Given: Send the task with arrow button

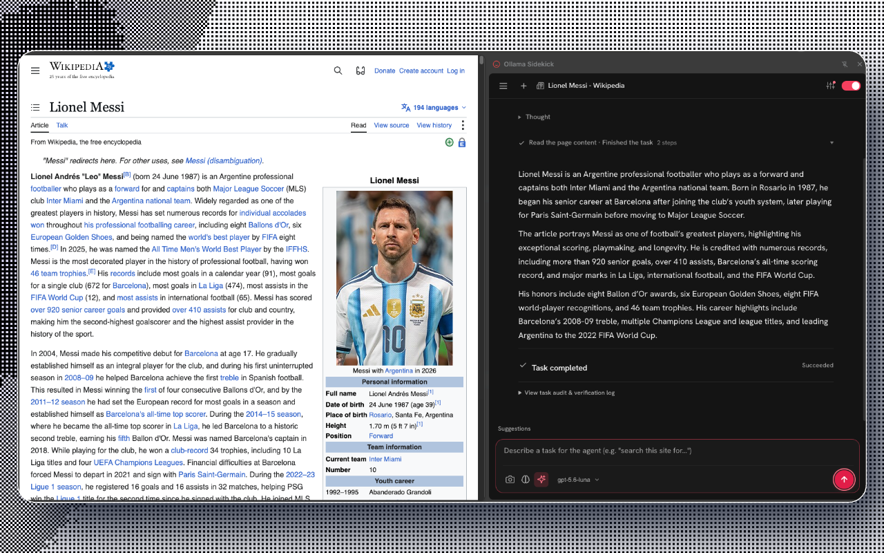Looking at the screenshot, I should [x=843, y=479].
